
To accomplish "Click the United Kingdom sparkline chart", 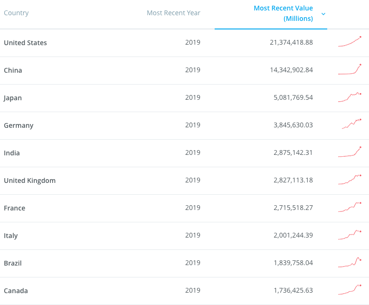I will tap(350, 180).
